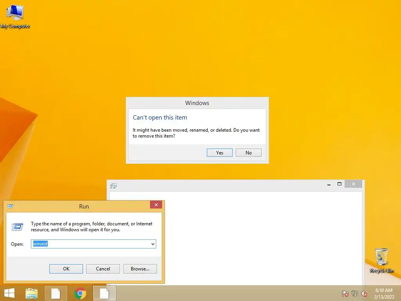
Task: Open File Explorer from the taskbar
Action: point(31,293)
